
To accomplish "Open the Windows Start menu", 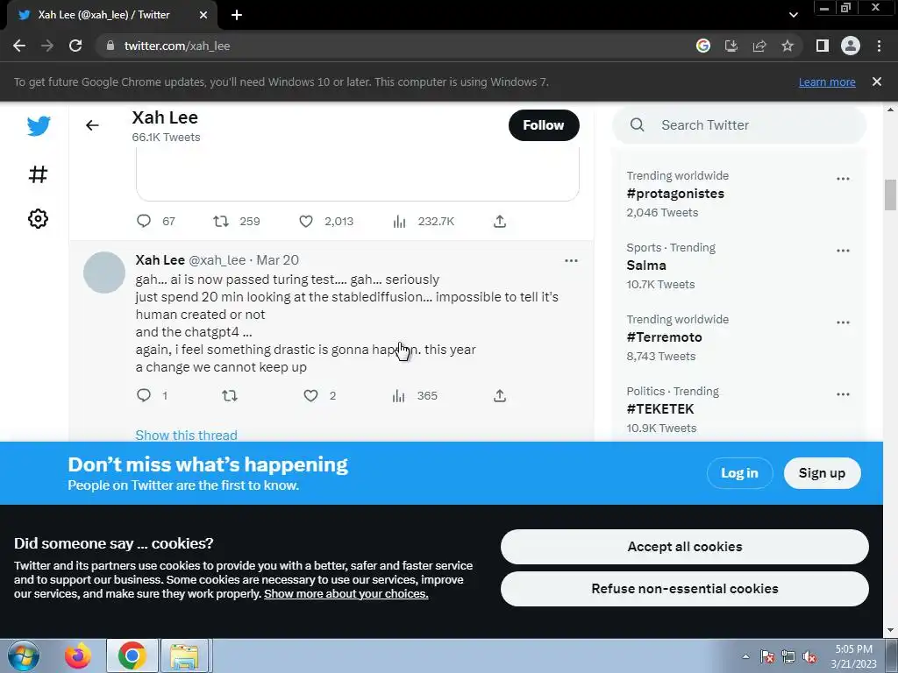I will click(24, 655).
